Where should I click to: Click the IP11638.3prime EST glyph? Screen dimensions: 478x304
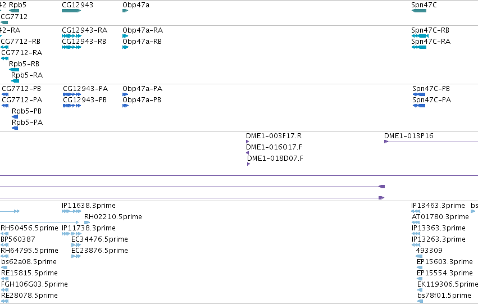[x=72, y=211]
